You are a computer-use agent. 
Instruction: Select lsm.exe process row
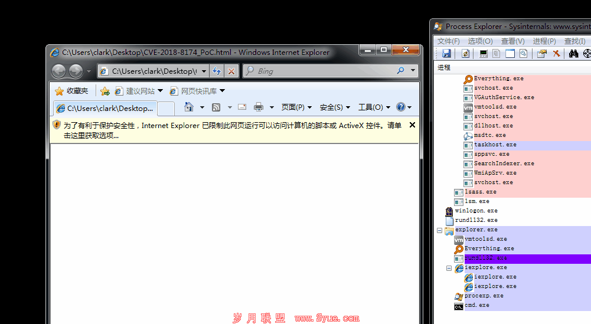(523, 201)
